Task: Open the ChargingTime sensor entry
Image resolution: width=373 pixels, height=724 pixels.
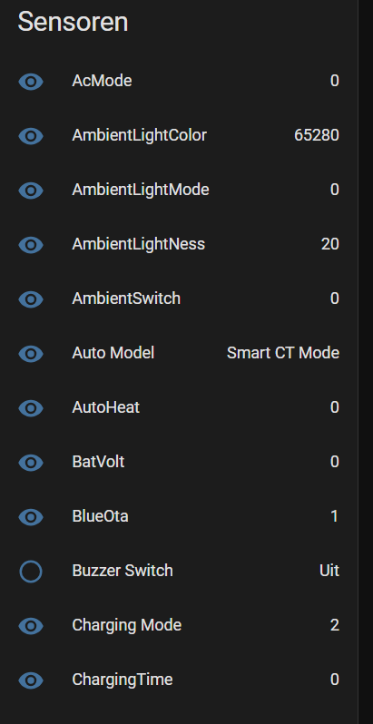Action: click(x=179, y=680)
